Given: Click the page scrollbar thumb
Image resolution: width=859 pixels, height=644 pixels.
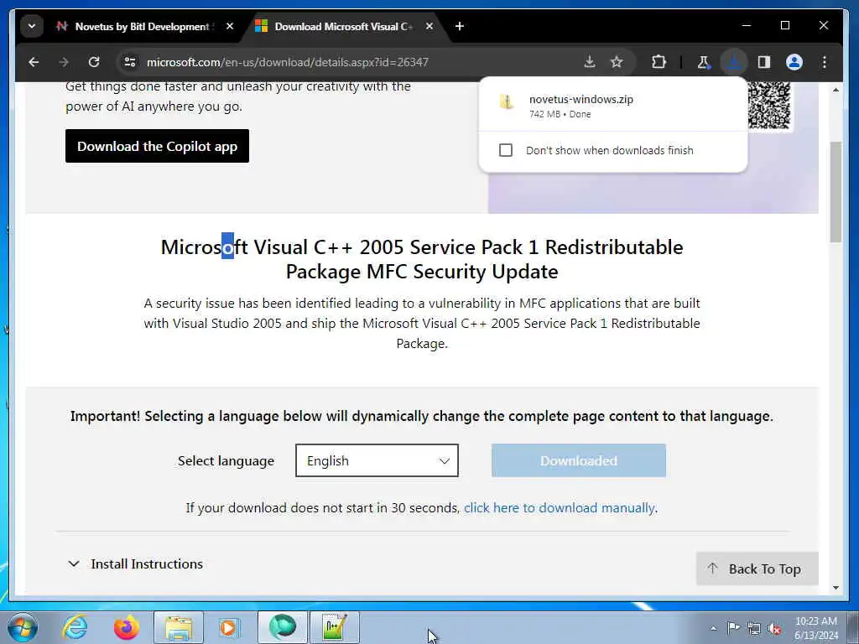Looking at the screenshot, I should click(x=836, y=192).
